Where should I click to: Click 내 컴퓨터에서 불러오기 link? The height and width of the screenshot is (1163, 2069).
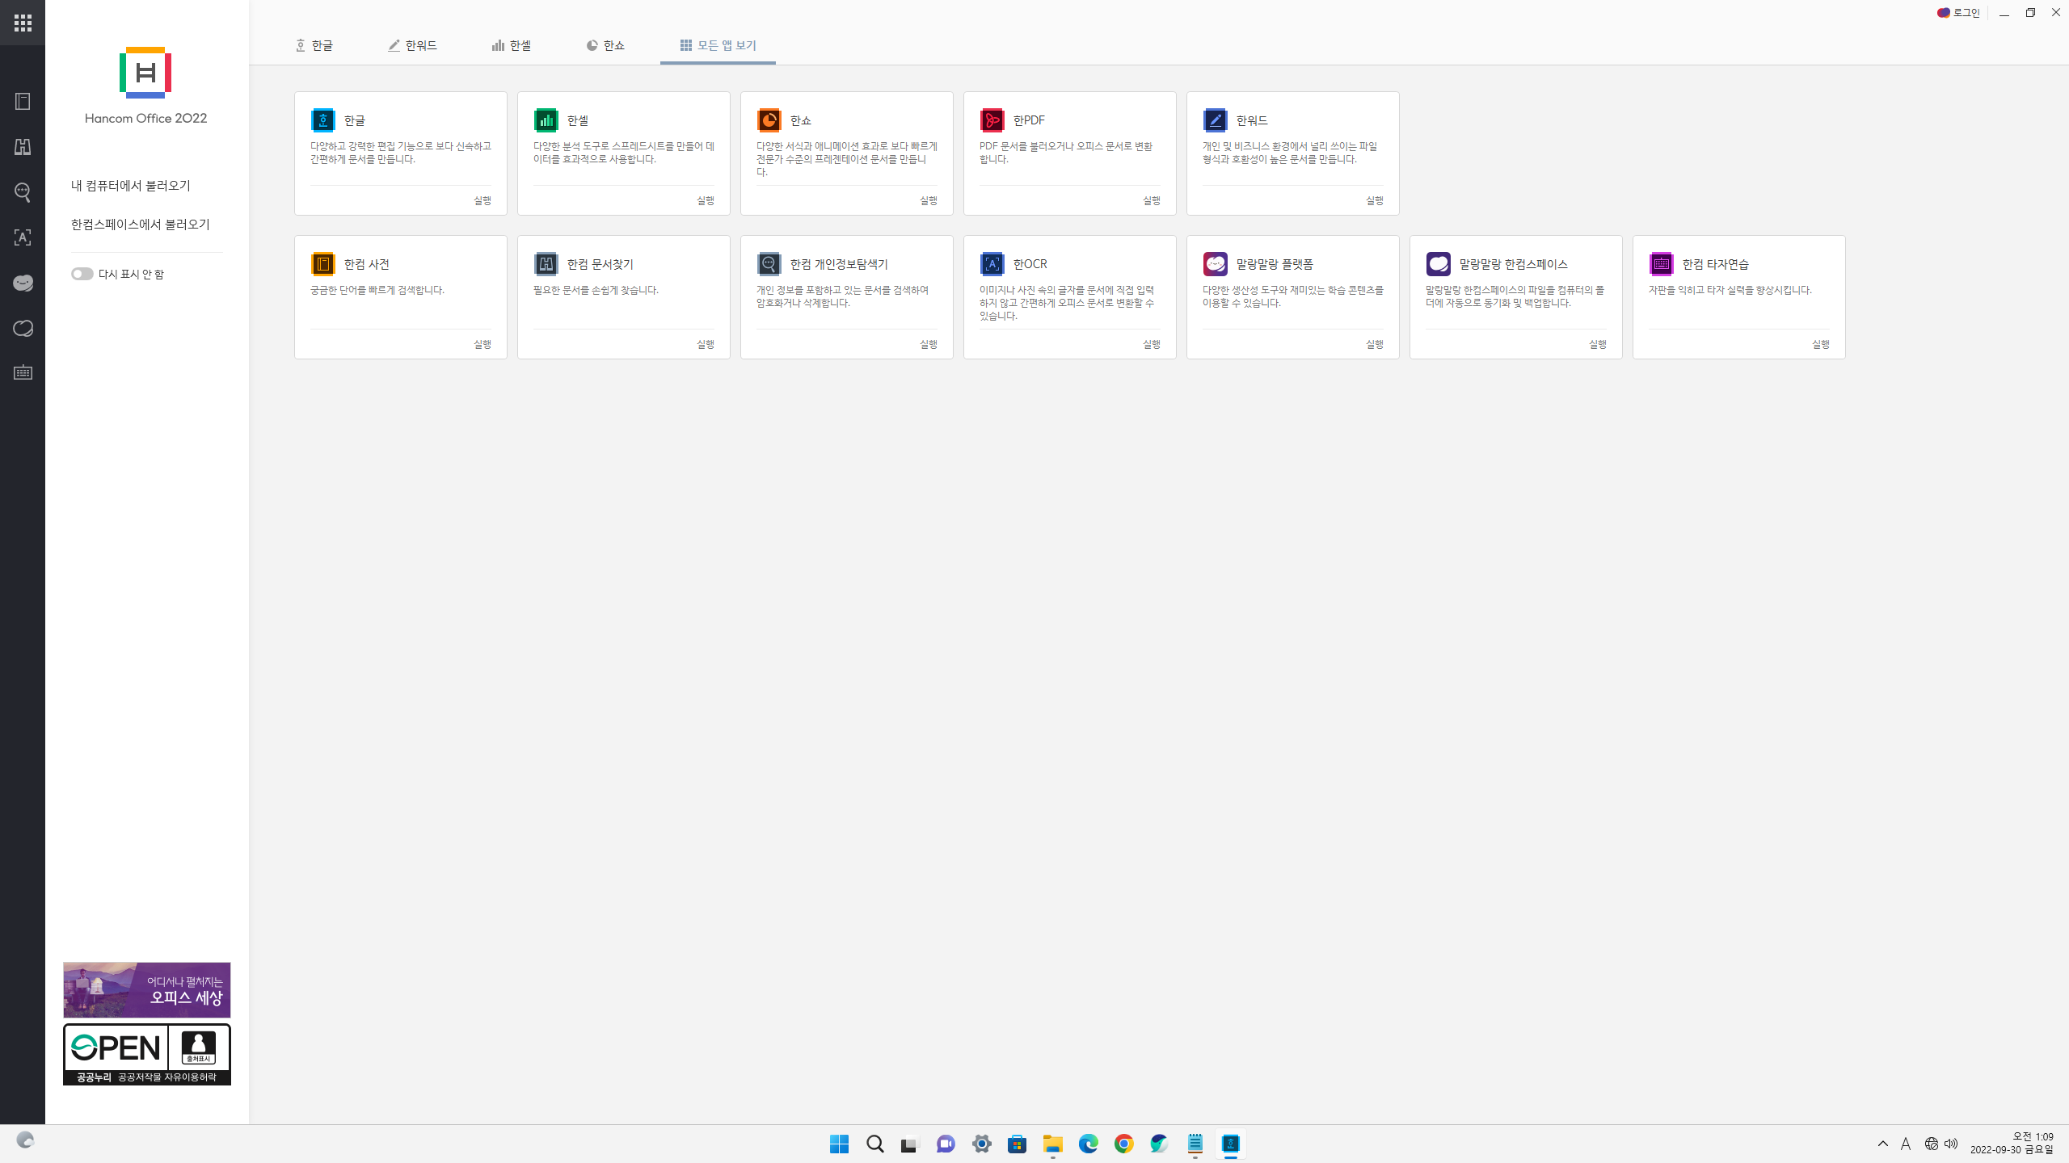131,186
